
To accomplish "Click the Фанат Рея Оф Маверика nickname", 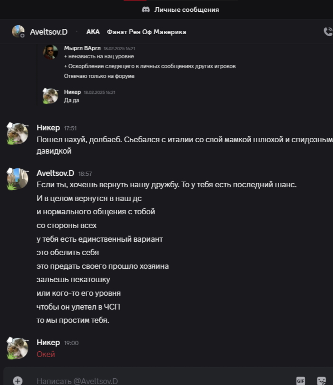I will 147,32.
